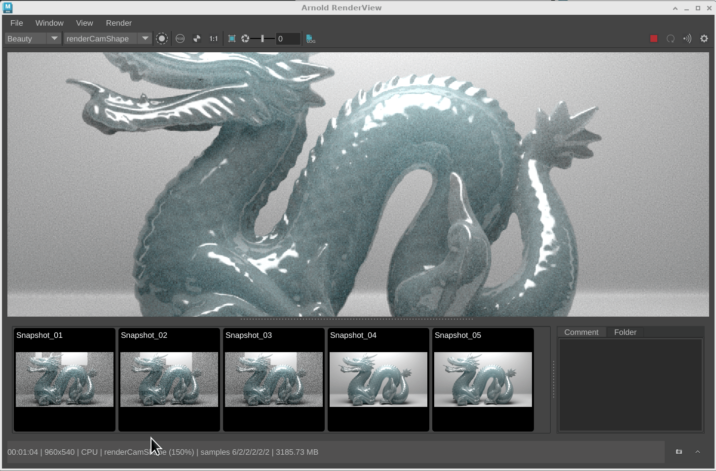Click the Maya application icon in titlebar
716x471 pixels.
coord(7,8)
